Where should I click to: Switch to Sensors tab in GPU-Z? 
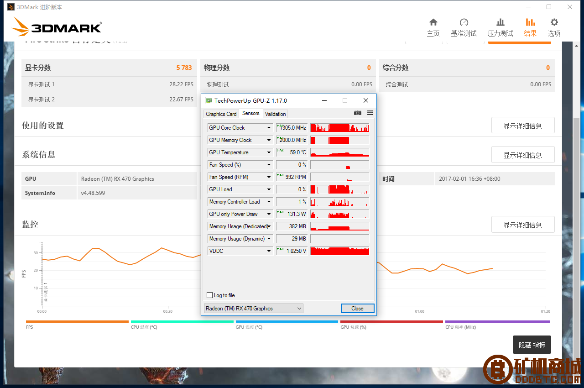click(x=251, y=113)
